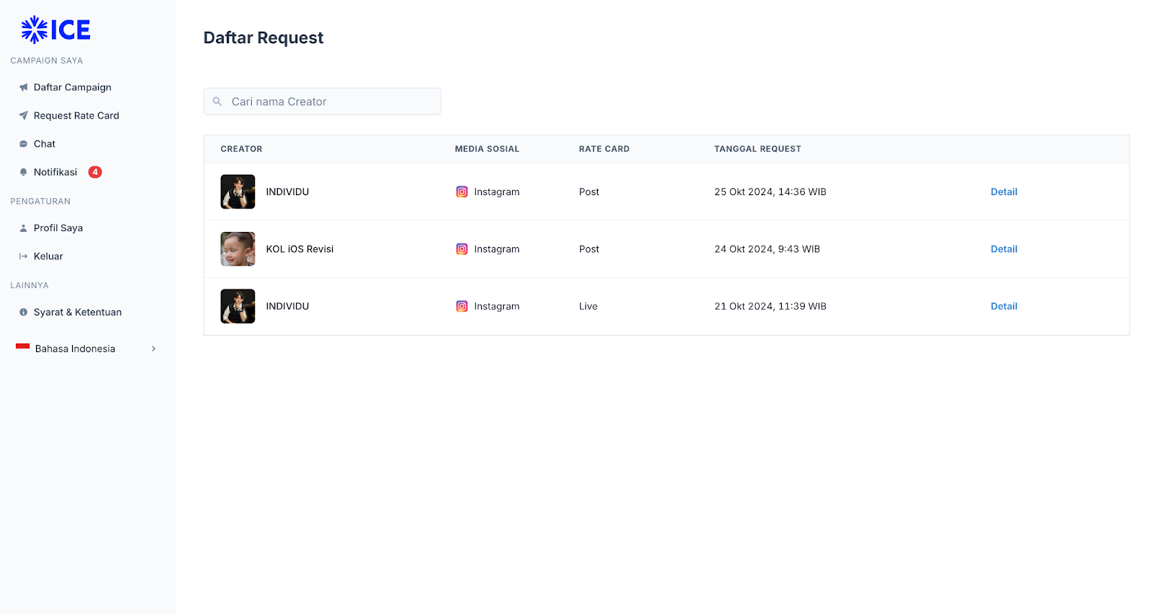Click the Instagram icon in first row

tap(462, 192)
